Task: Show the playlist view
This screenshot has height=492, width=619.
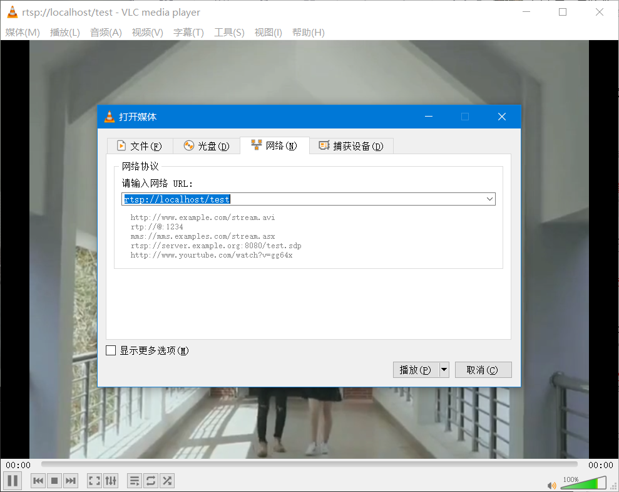Action: tap(134, 480)
